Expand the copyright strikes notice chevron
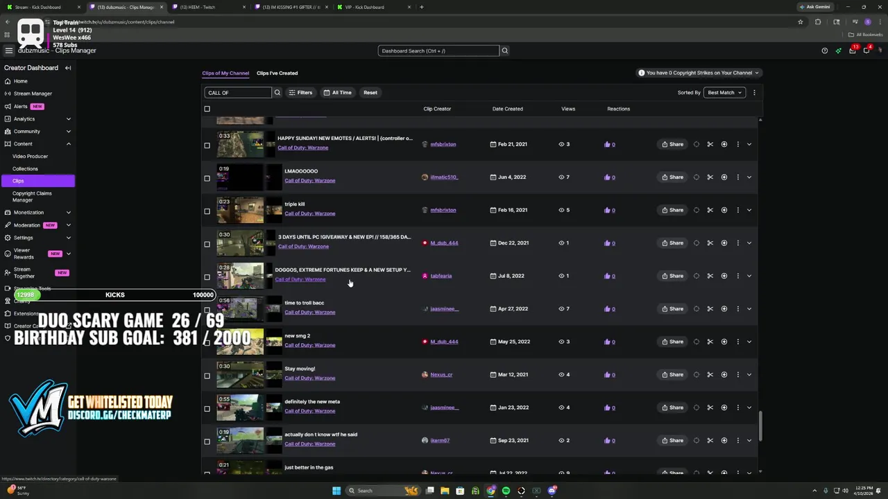This screenshot has height=499, width=888. (757, 73)
